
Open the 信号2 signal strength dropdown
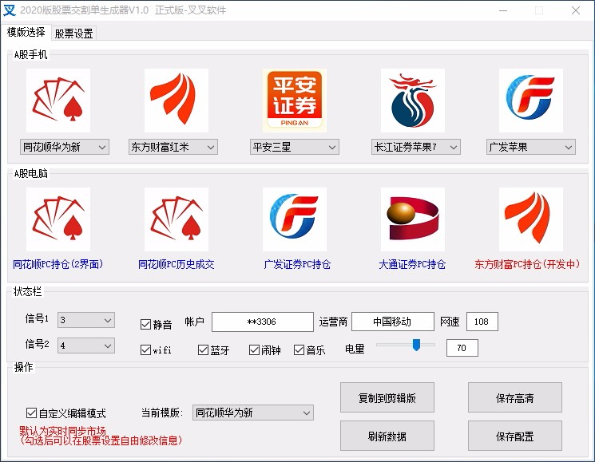point(86,346)
